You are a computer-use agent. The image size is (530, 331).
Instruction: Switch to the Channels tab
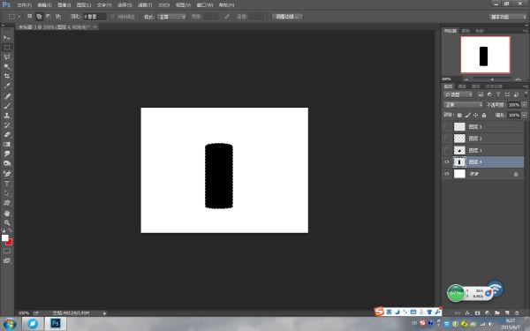[x=462, y=87]
